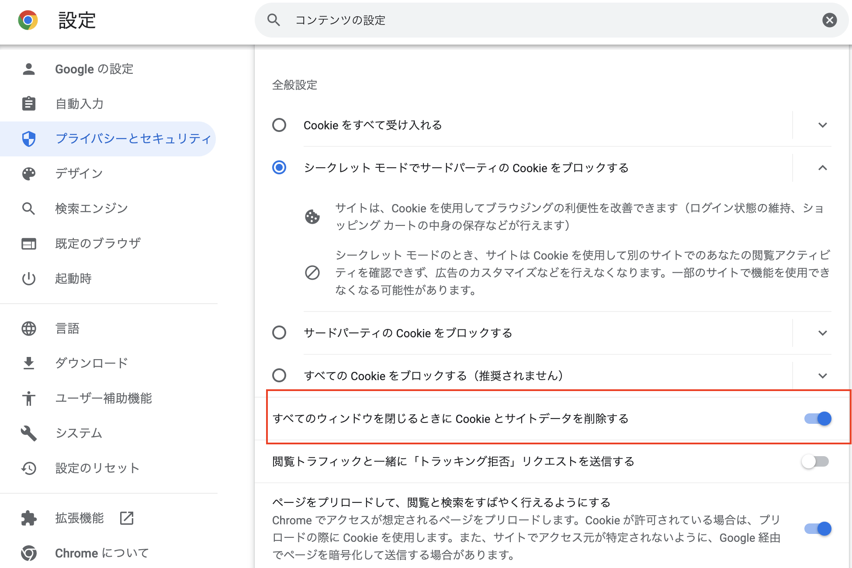Viewport: 852px width, 568px height.
Task: Click the Chrome logo icon
Action: tap(28, 20)
